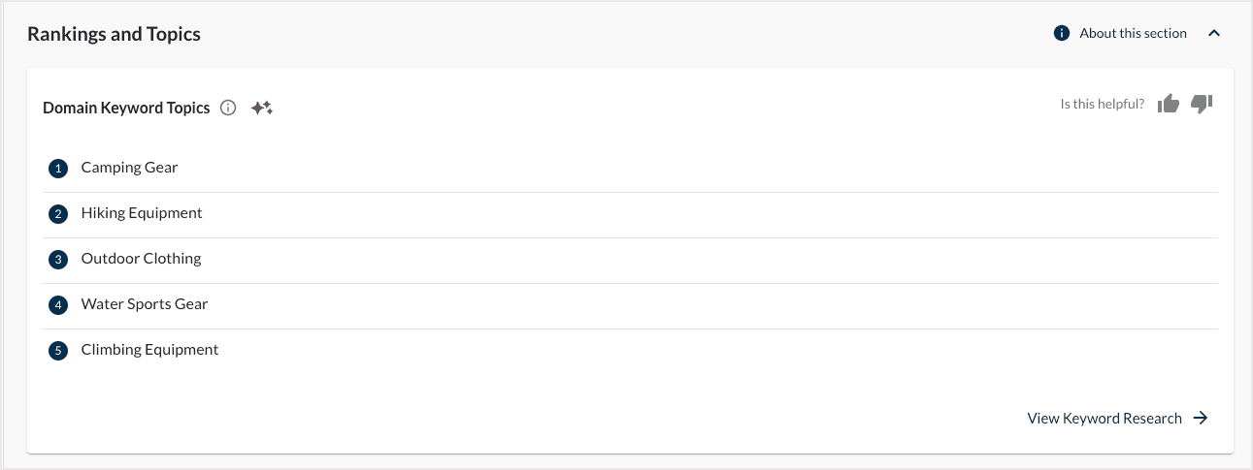
Task: Collapse the Rankings and Topics section
Action: (x=1213, y=34)
